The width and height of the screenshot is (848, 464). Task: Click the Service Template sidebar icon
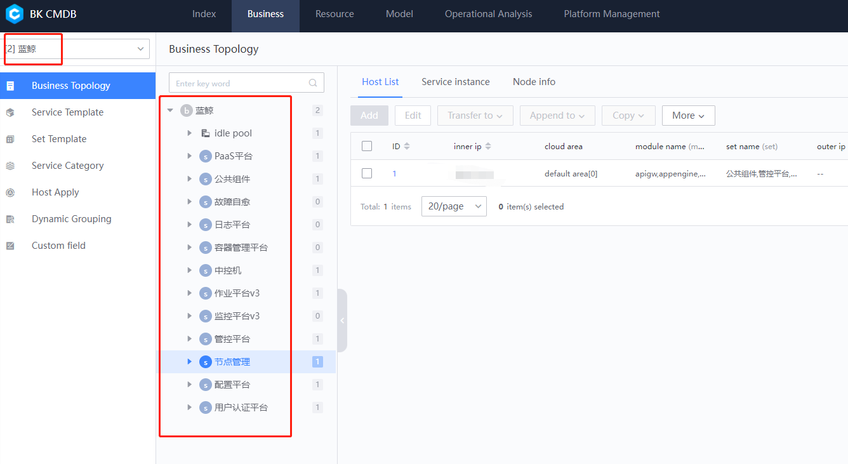pyautogui.click(x=10, y=112)
